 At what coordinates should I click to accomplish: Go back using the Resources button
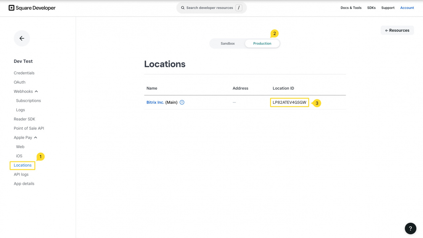397,30
